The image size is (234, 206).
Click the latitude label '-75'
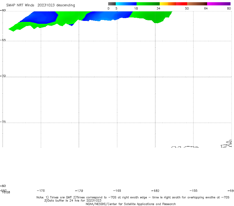click(3, 122)
